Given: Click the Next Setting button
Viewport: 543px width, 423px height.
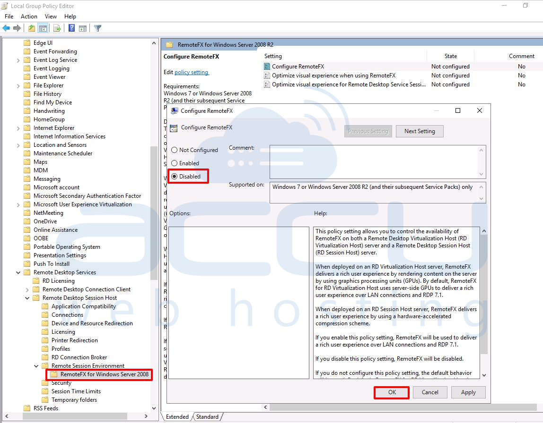Looking at the screenshot, I should (420, 131).
